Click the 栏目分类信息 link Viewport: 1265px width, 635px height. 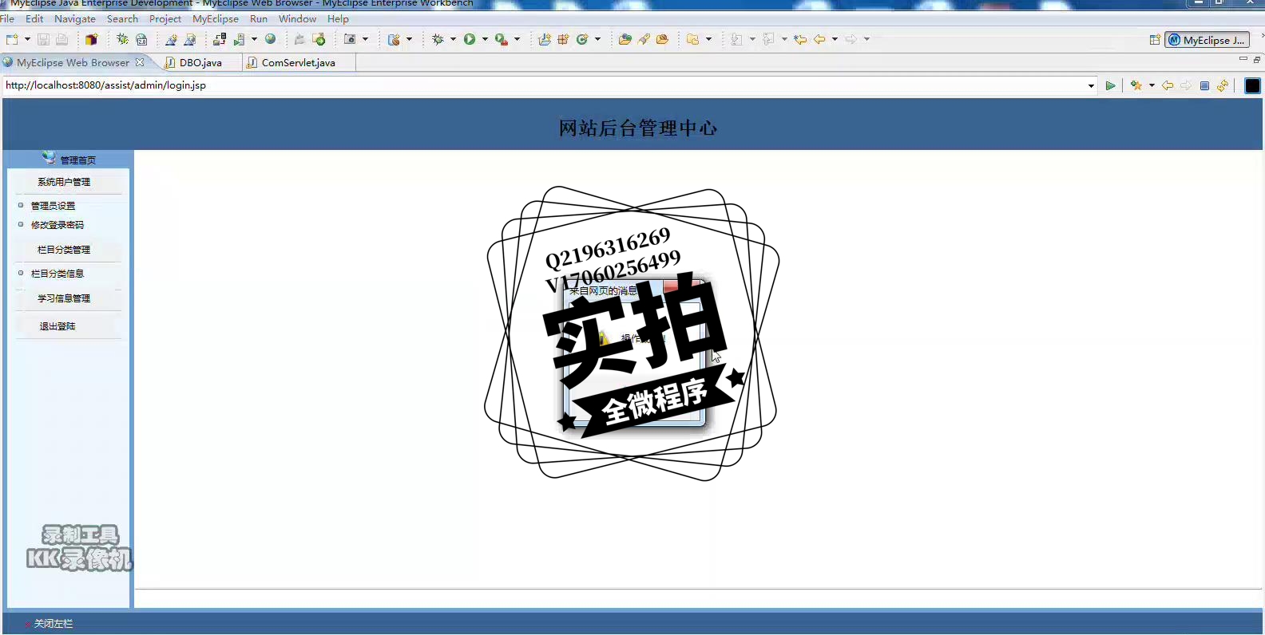point(57,274)
